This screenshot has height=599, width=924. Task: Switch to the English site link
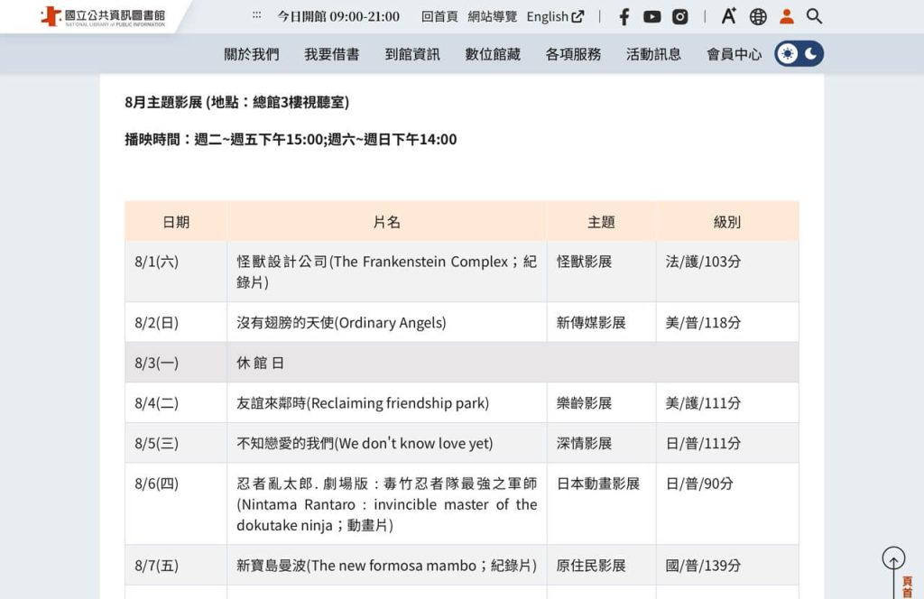(555, 16)
